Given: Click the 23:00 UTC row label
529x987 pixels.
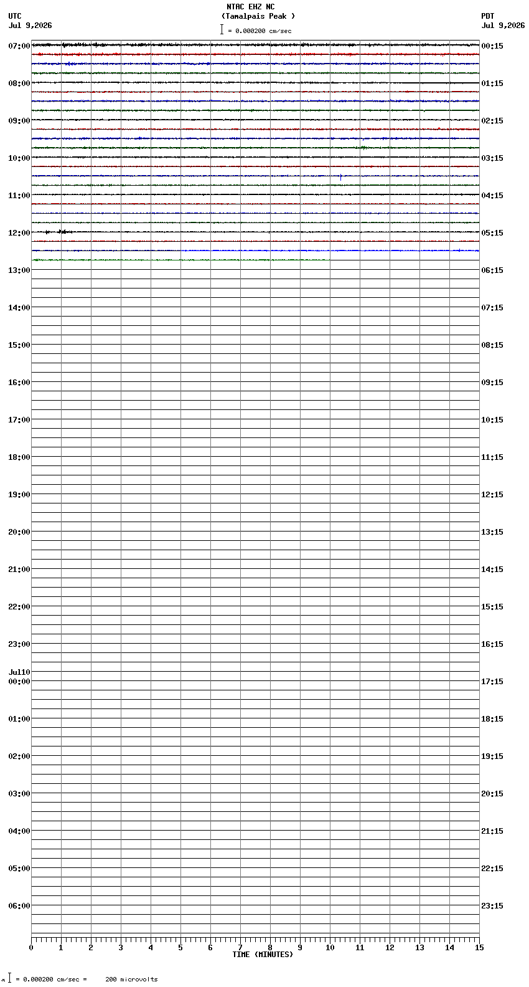Looking at the screenshot, I should pos(19,644).
